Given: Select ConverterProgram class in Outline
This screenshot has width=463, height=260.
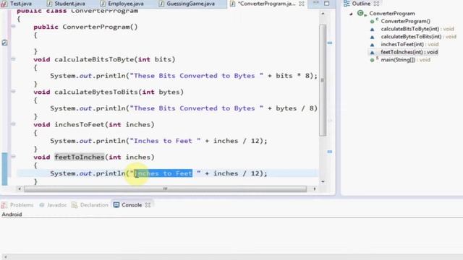Looking at the screenshot, I should [x=392, y=14].
